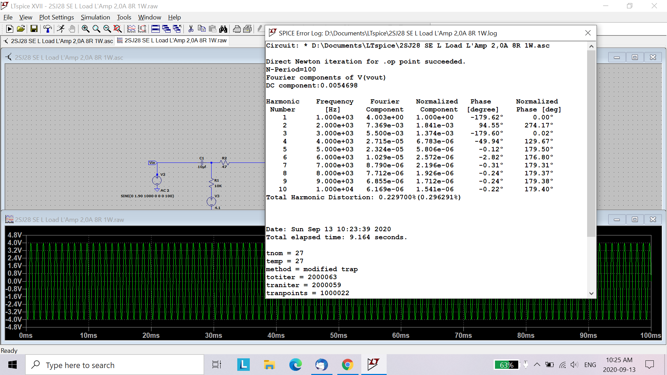Image resolution: width=667 pixels, height=375 pixels.
Task: Click the volume speaker tray icon
Action: pyautogui.click(x=574, y=365)
